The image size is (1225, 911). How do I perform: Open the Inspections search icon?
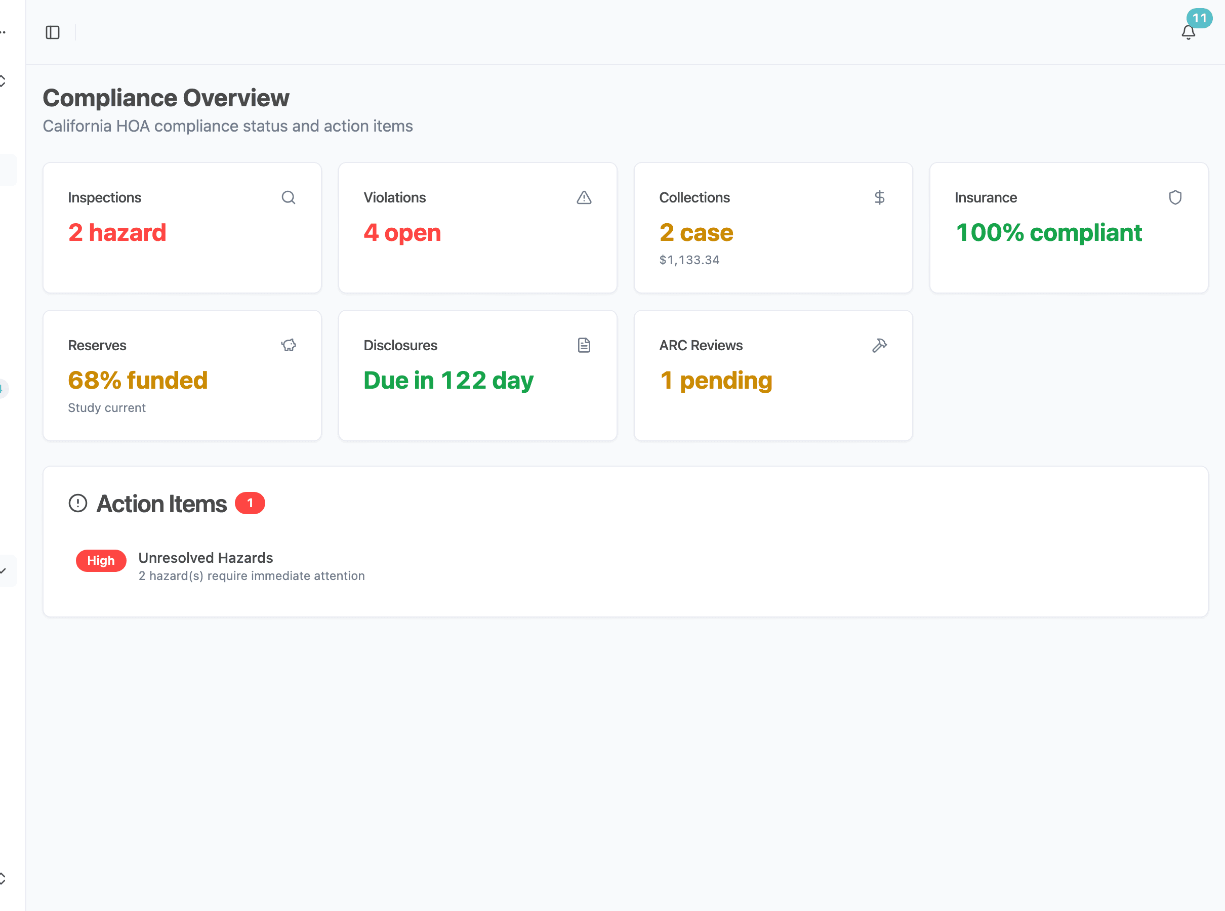coord(289,197)
